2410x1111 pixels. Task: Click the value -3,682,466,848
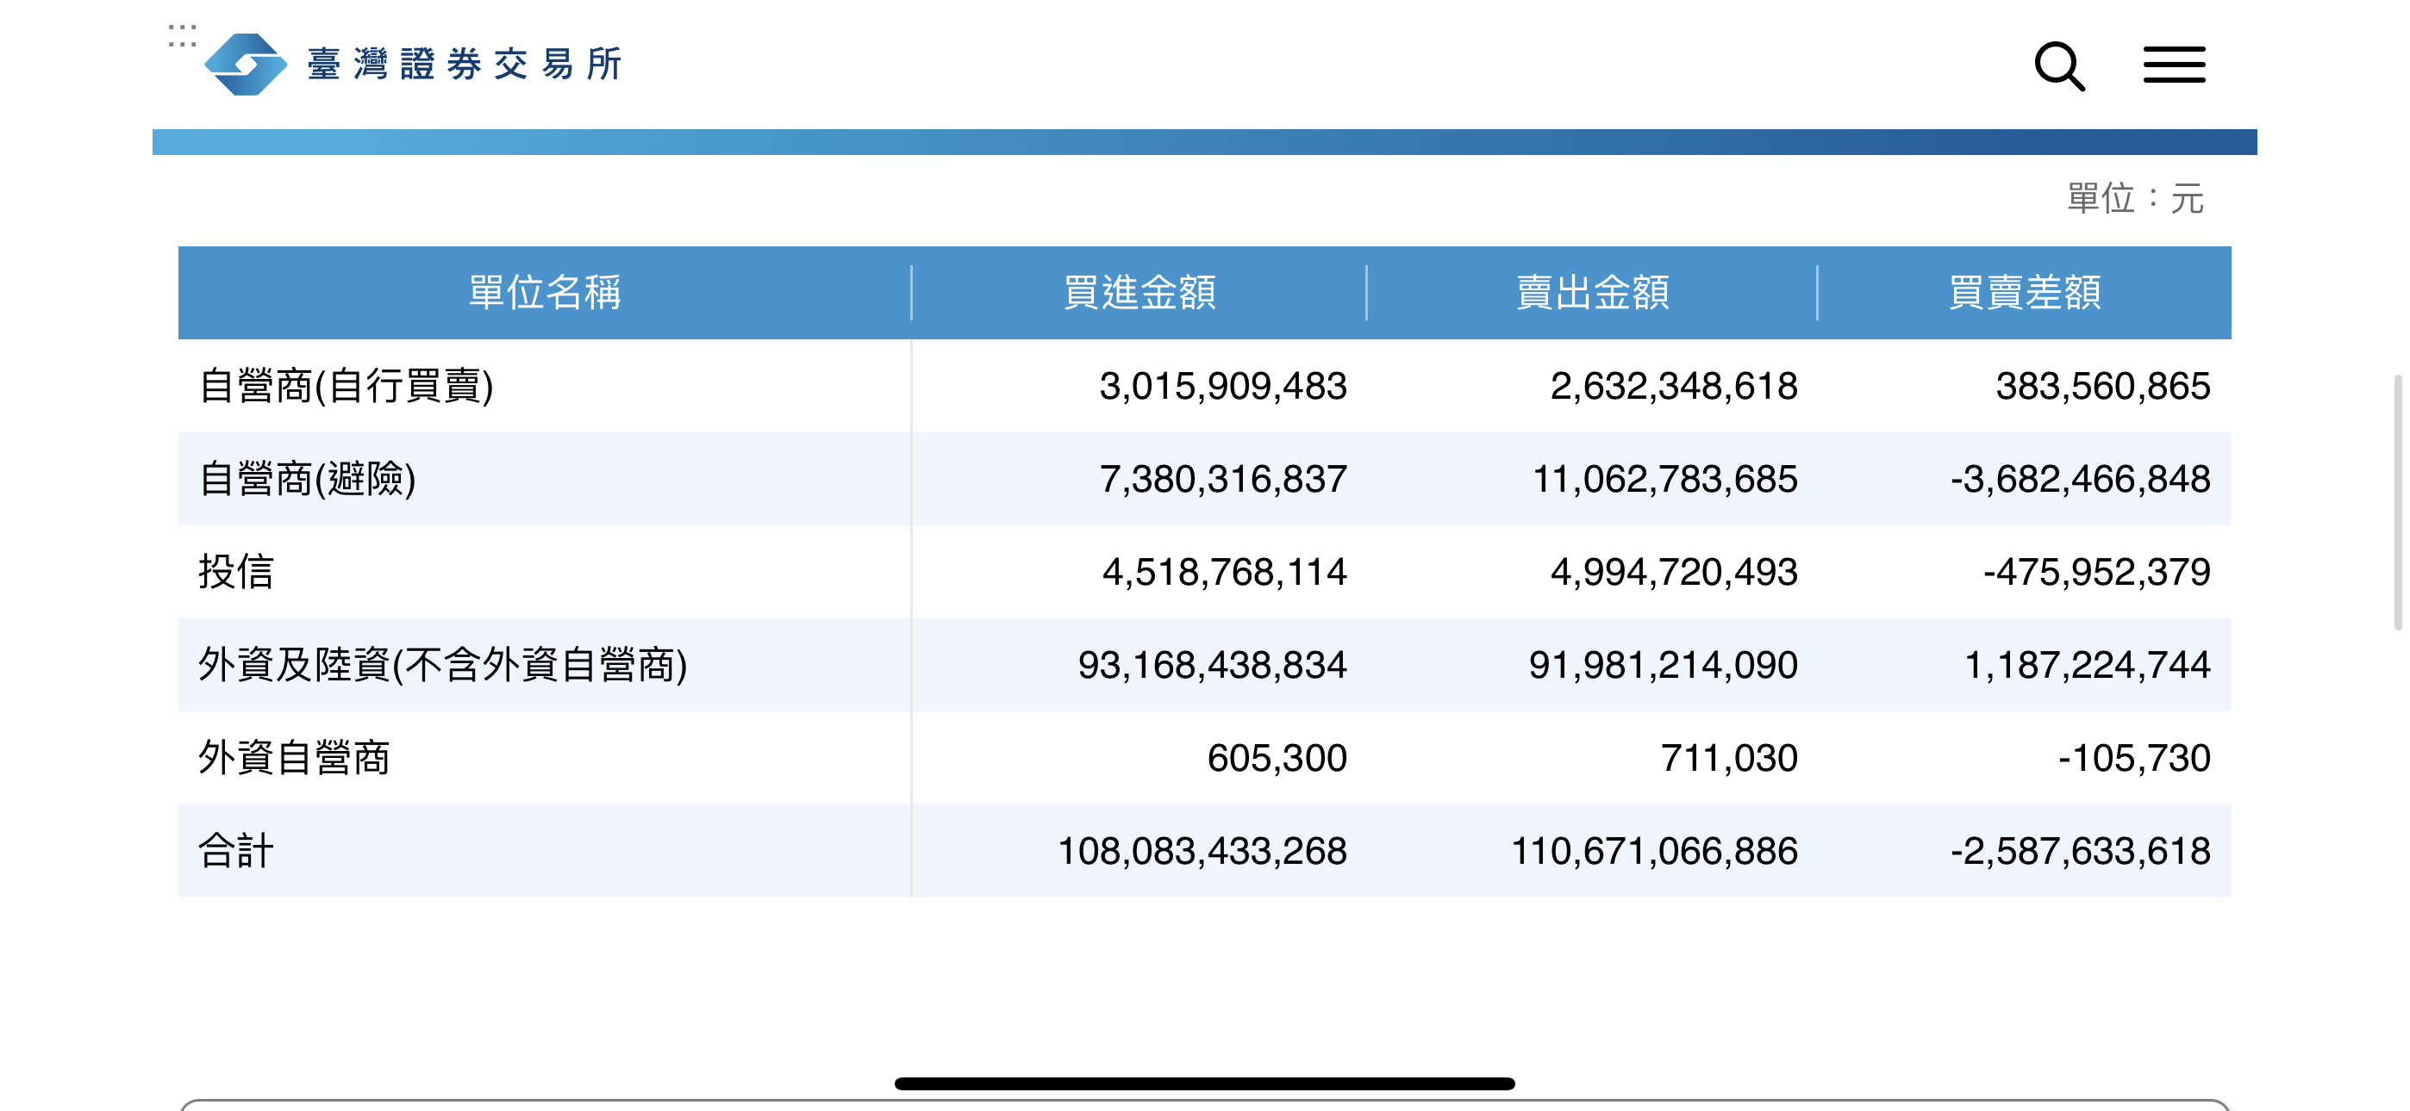point(2081,479)
